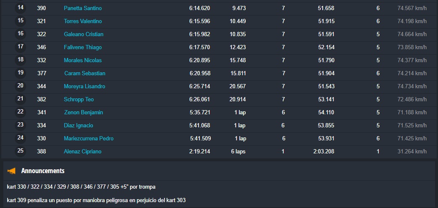
Task: Select Galeano Cristian's name link
Action: click(x=83, y=34)
